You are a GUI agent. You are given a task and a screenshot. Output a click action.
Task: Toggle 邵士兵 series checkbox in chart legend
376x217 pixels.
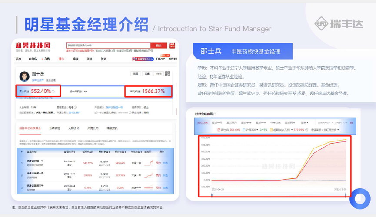[219, 130]
